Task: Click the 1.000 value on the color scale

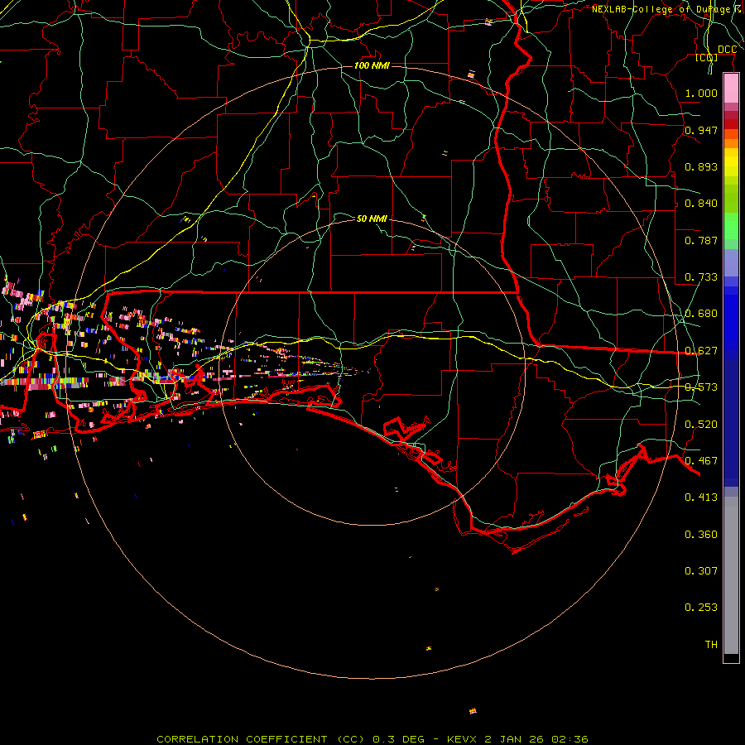Action: click(701, 94)
